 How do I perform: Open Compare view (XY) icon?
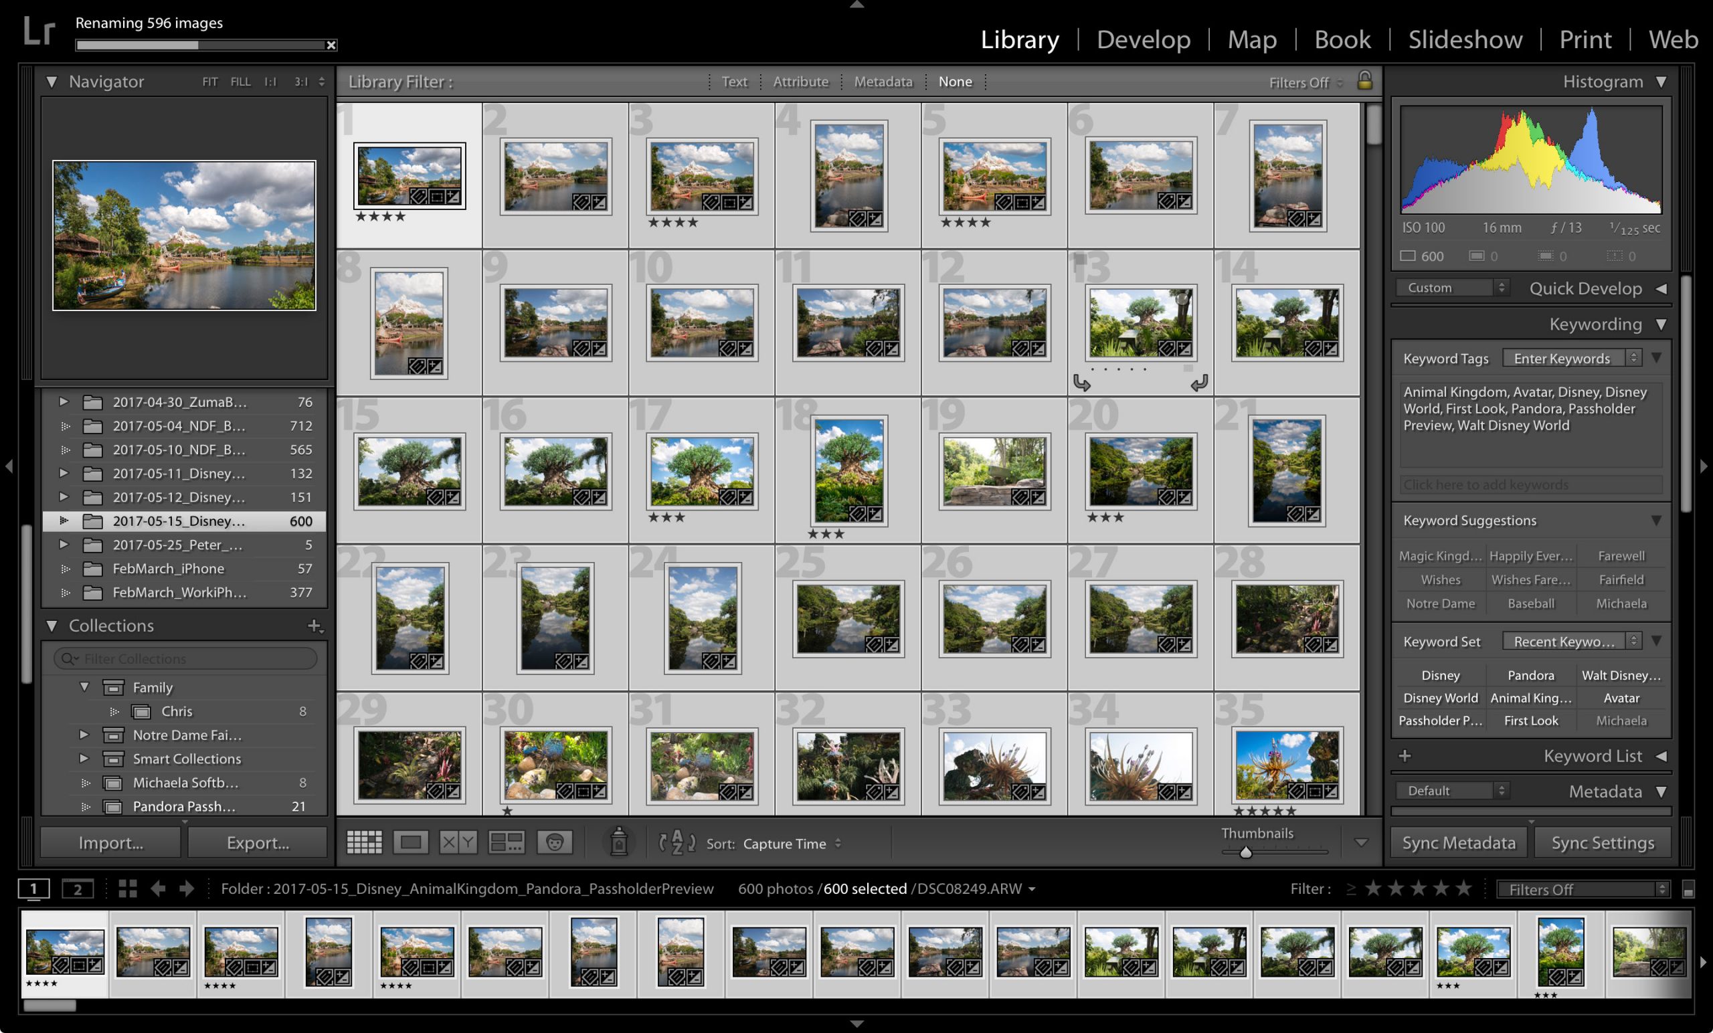pyautogui.click(x=458, y=842)
